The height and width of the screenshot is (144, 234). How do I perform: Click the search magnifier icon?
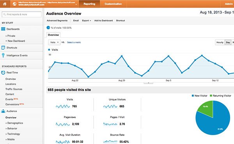[4, 14]
